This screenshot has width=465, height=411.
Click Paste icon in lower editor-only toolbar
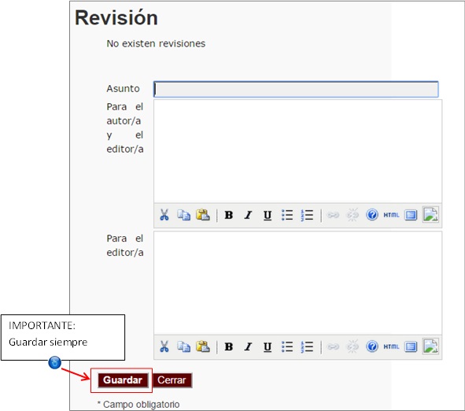[x=203, y=346]
